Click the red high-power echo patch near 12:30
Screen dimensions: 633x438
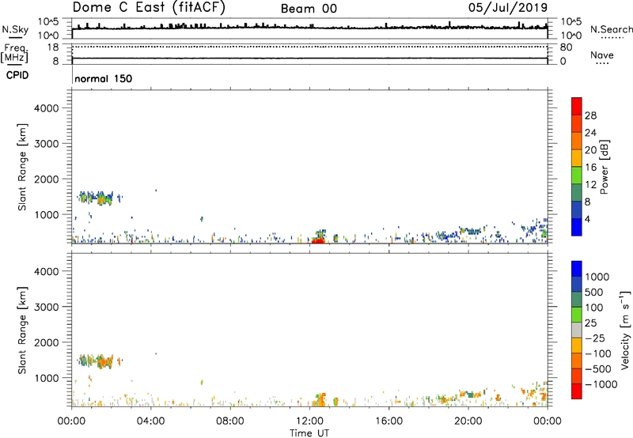coord(318,240)
